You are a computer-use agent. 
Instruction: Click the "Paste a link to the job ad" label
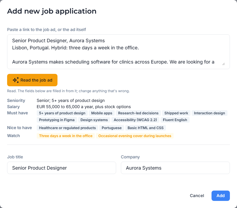point(31,30)
